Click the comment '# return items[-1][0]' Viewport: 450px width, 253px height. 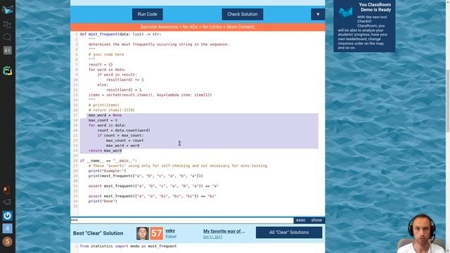pyautogui.click(x=111, y=110)
